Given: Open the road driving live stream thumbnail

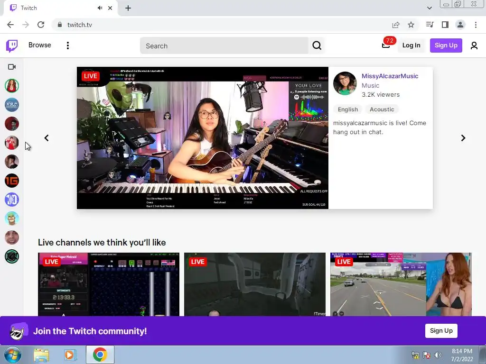Looking at the screenshot, I should [401, 284].
